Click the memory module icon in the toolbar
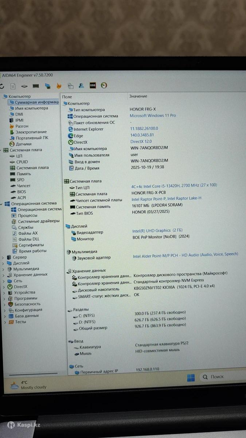Image resolution: width=246 pixels, height=438 pixels. (x=36, y=86)
